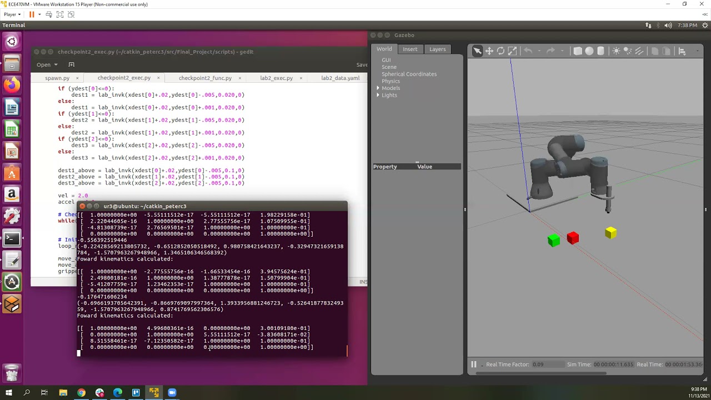This screenshot has width=711, height=400.
Task: Pause the Gazebo simulation
Action: (474, 364)
